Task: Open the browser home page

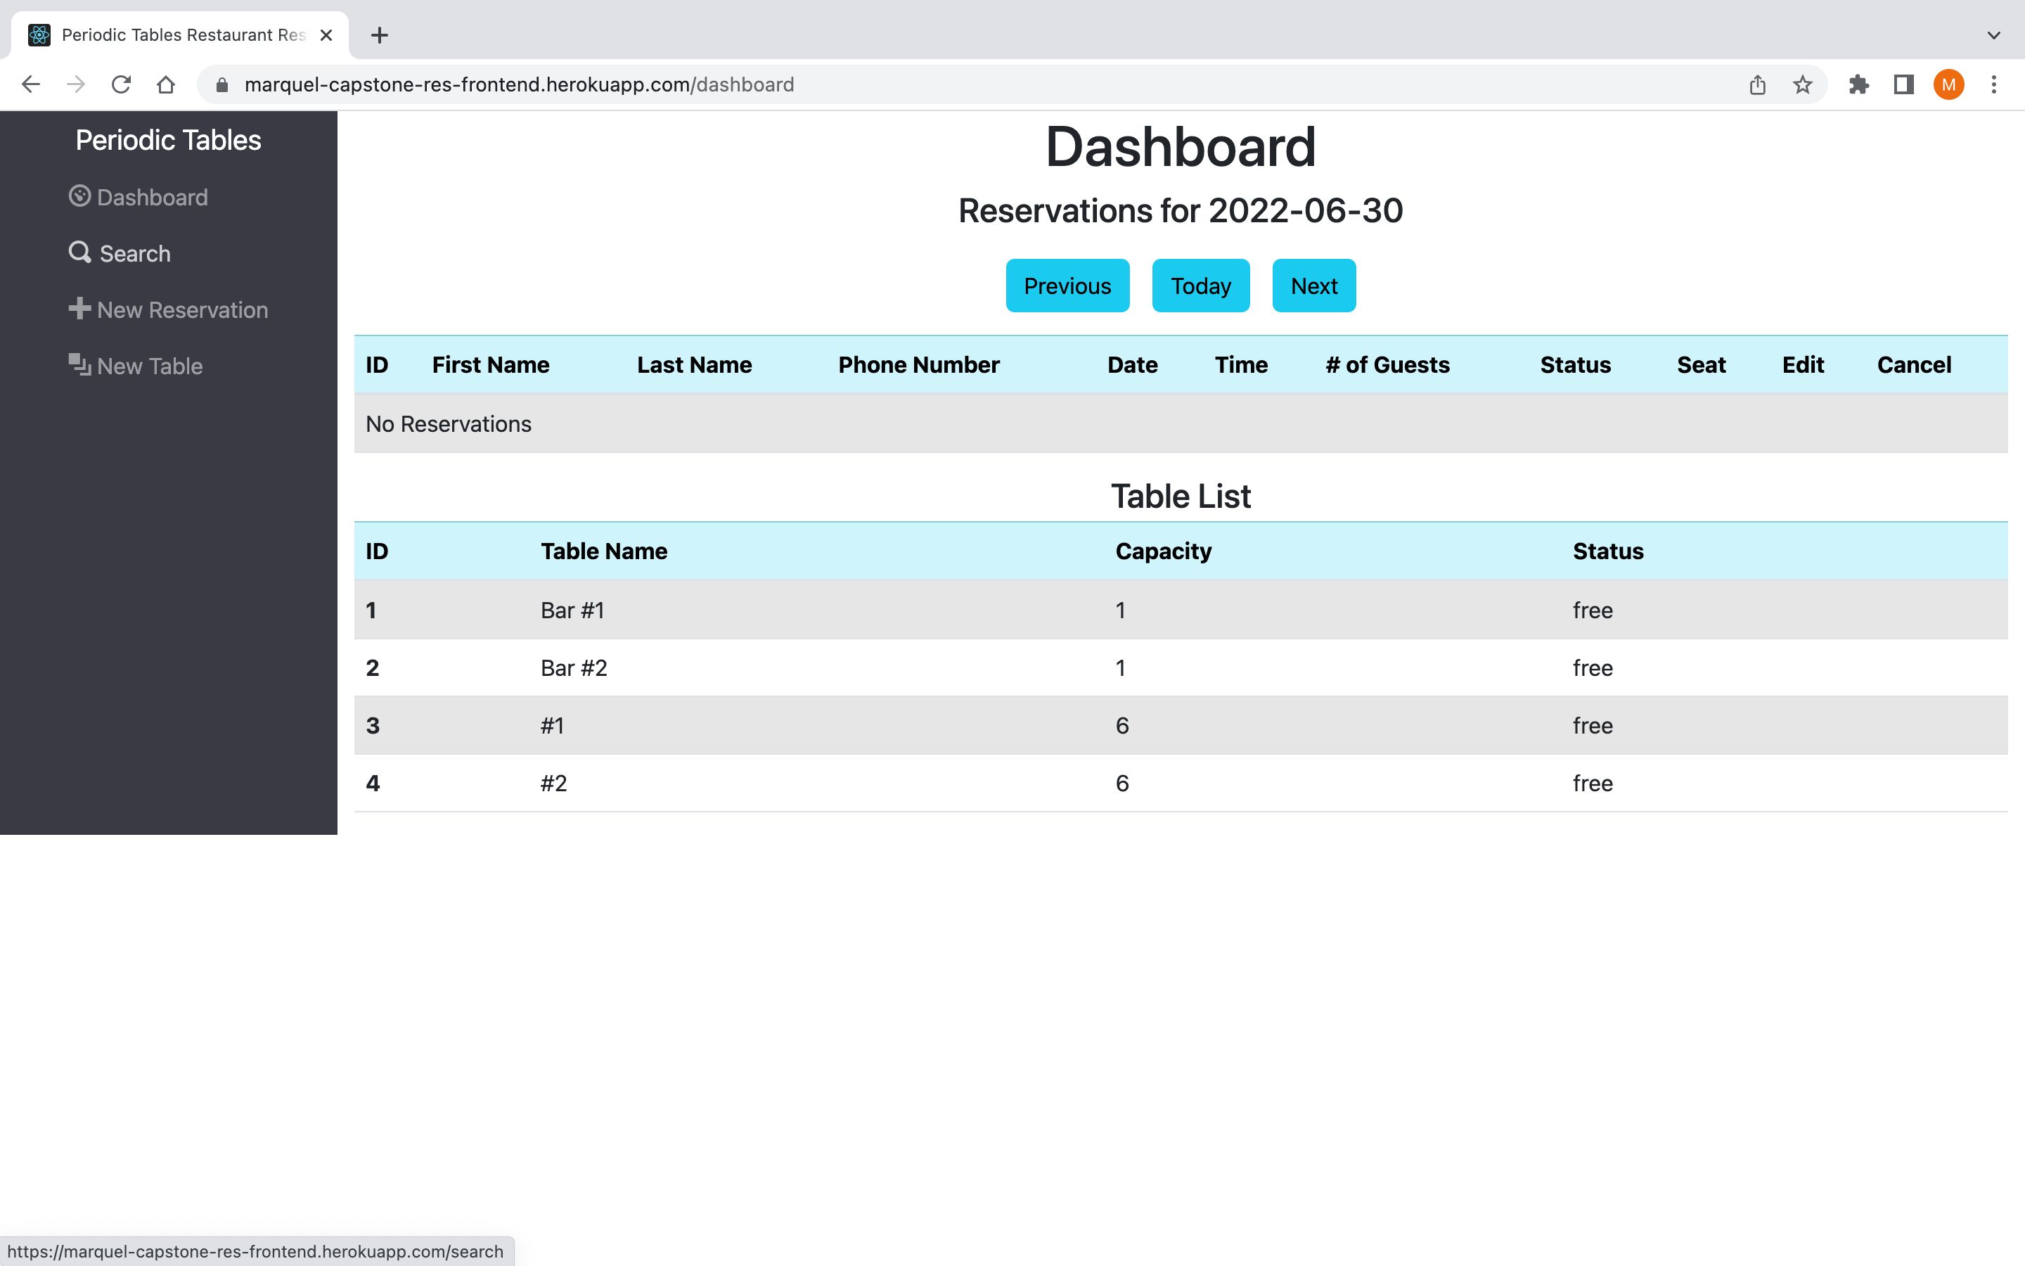Action: (x=166, y=84)
